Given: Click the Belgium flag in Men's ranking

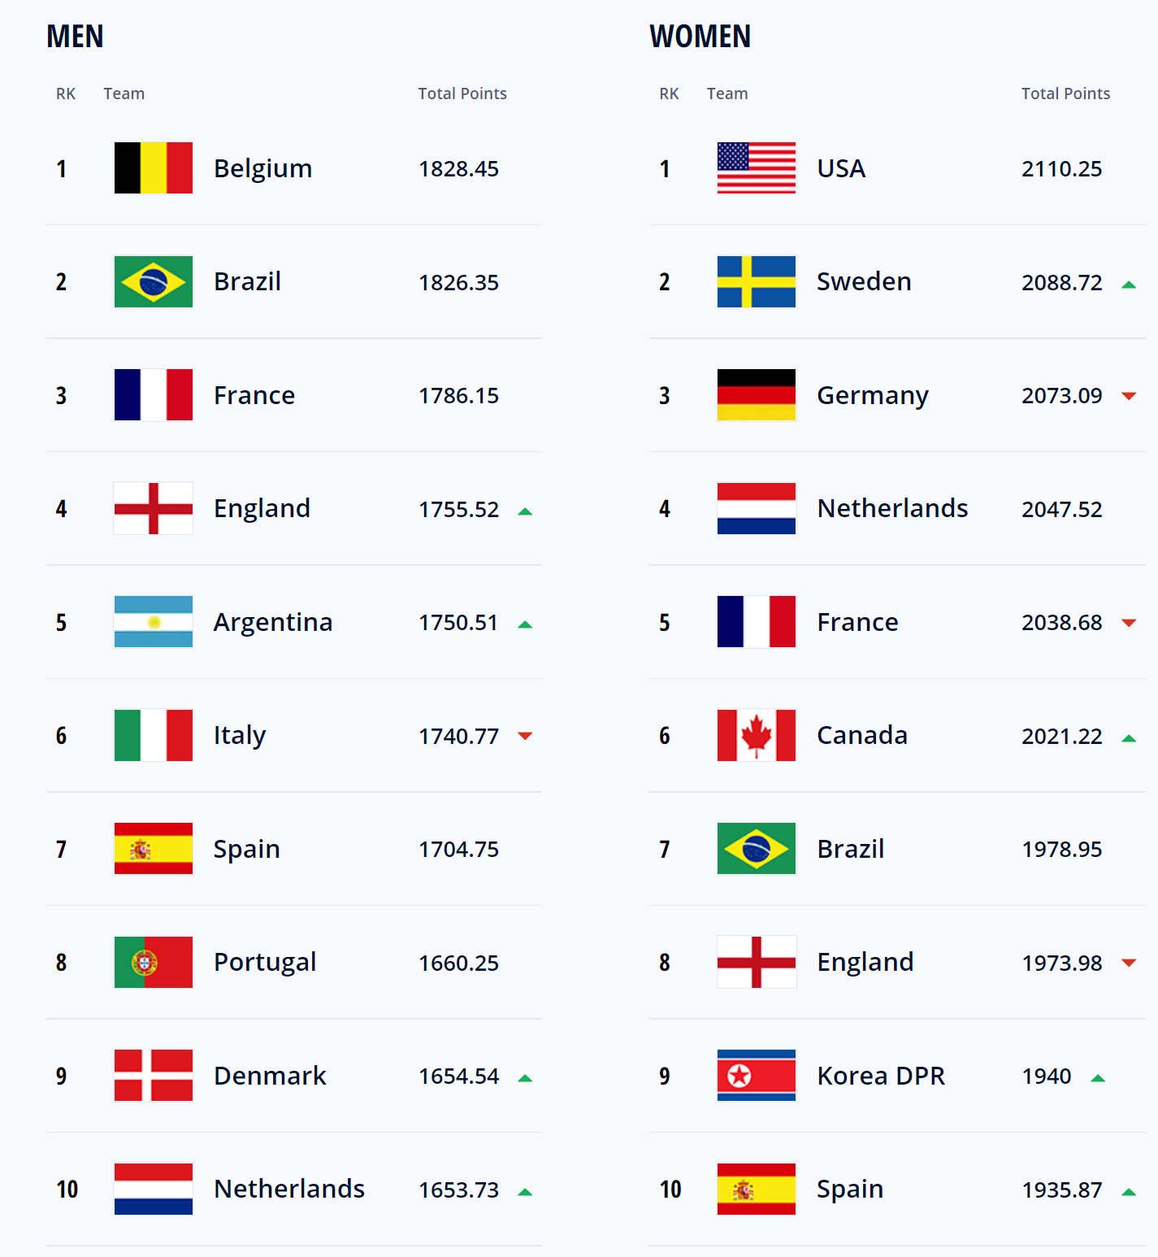Looking at the screenshot, I should [x=154, y=168].
